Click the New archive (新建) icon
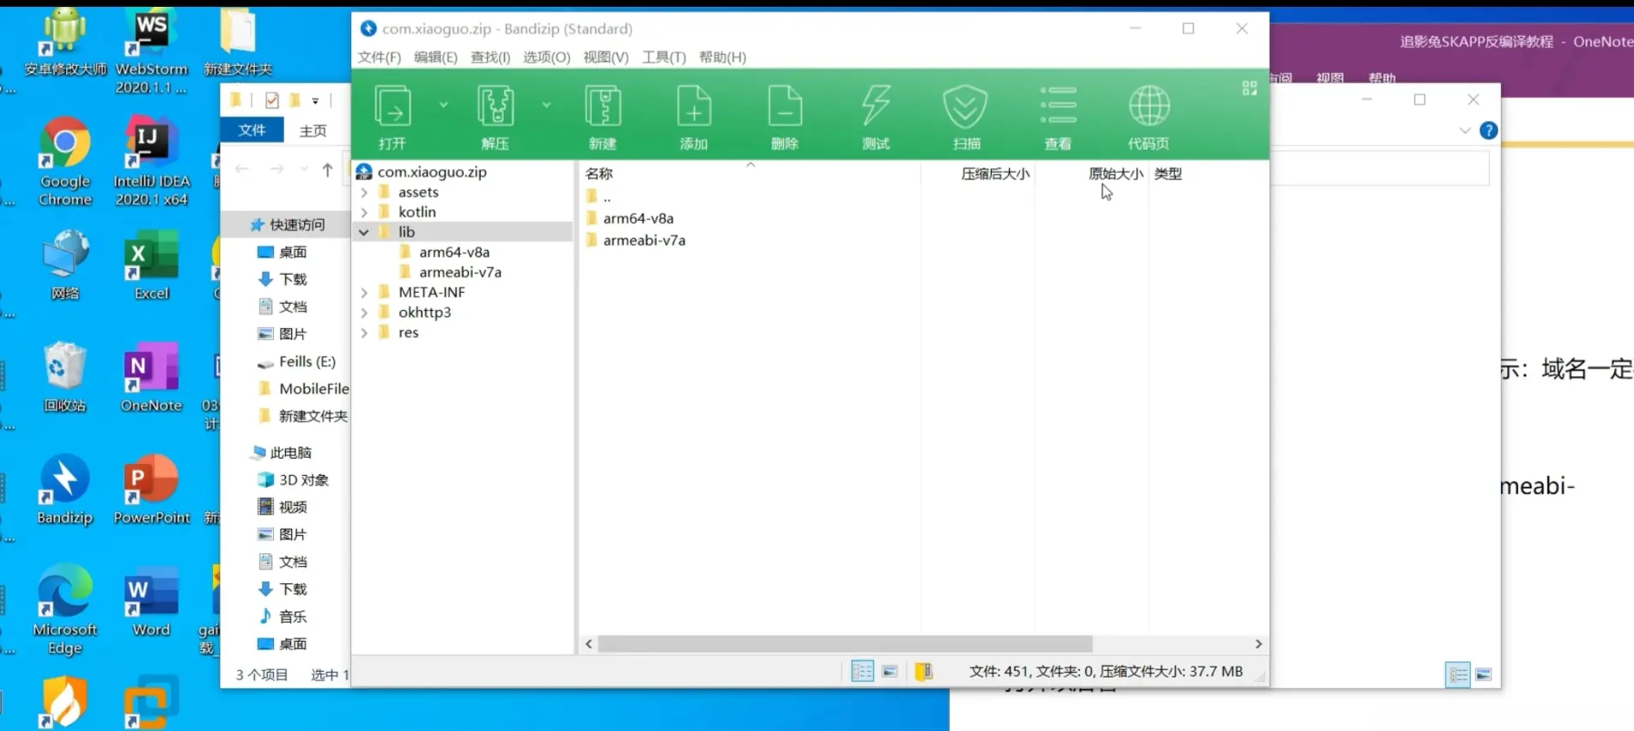 (603, 116)
